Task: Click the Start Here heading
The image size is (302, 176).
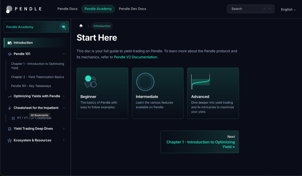Action: 97,38
